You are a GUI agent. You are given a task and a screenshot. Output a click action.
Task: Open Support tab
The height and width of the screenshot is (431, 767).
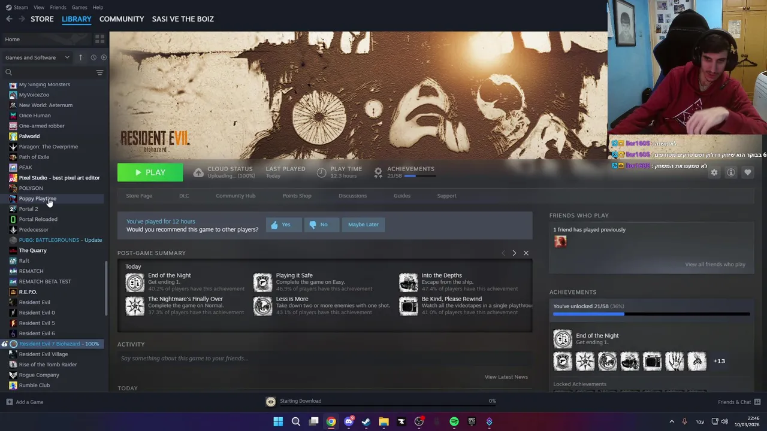[446, 196]
